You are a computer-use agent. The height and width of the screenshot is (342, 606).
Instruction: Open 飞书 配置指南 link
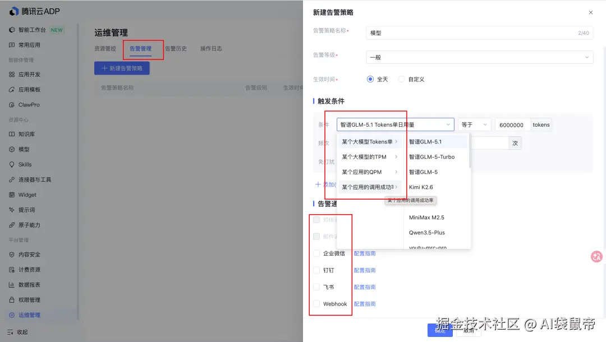[365, 287]
